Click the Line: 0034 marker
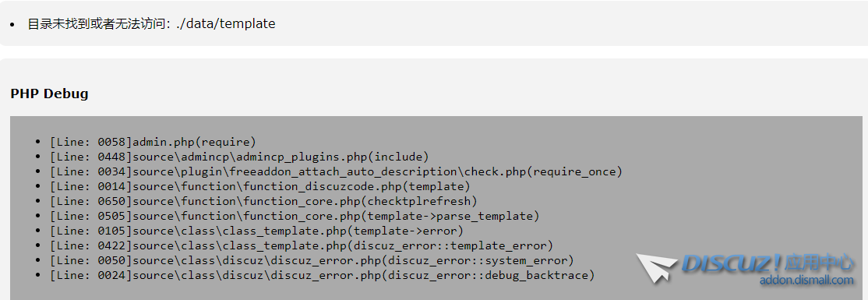This screenshot has height=300, width=868. click(x=91, y=171)
